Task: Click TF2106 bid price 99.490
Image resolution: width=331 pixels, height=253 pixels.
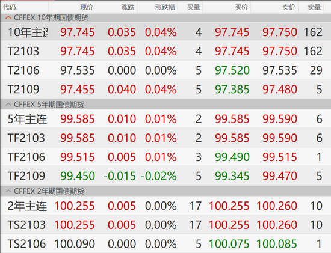Action: pos(232,157)
